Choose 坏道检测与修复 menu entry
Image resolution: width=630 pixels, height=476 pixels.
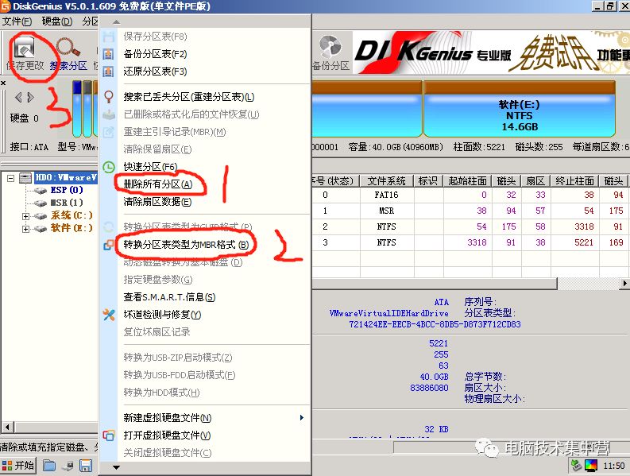162,315
